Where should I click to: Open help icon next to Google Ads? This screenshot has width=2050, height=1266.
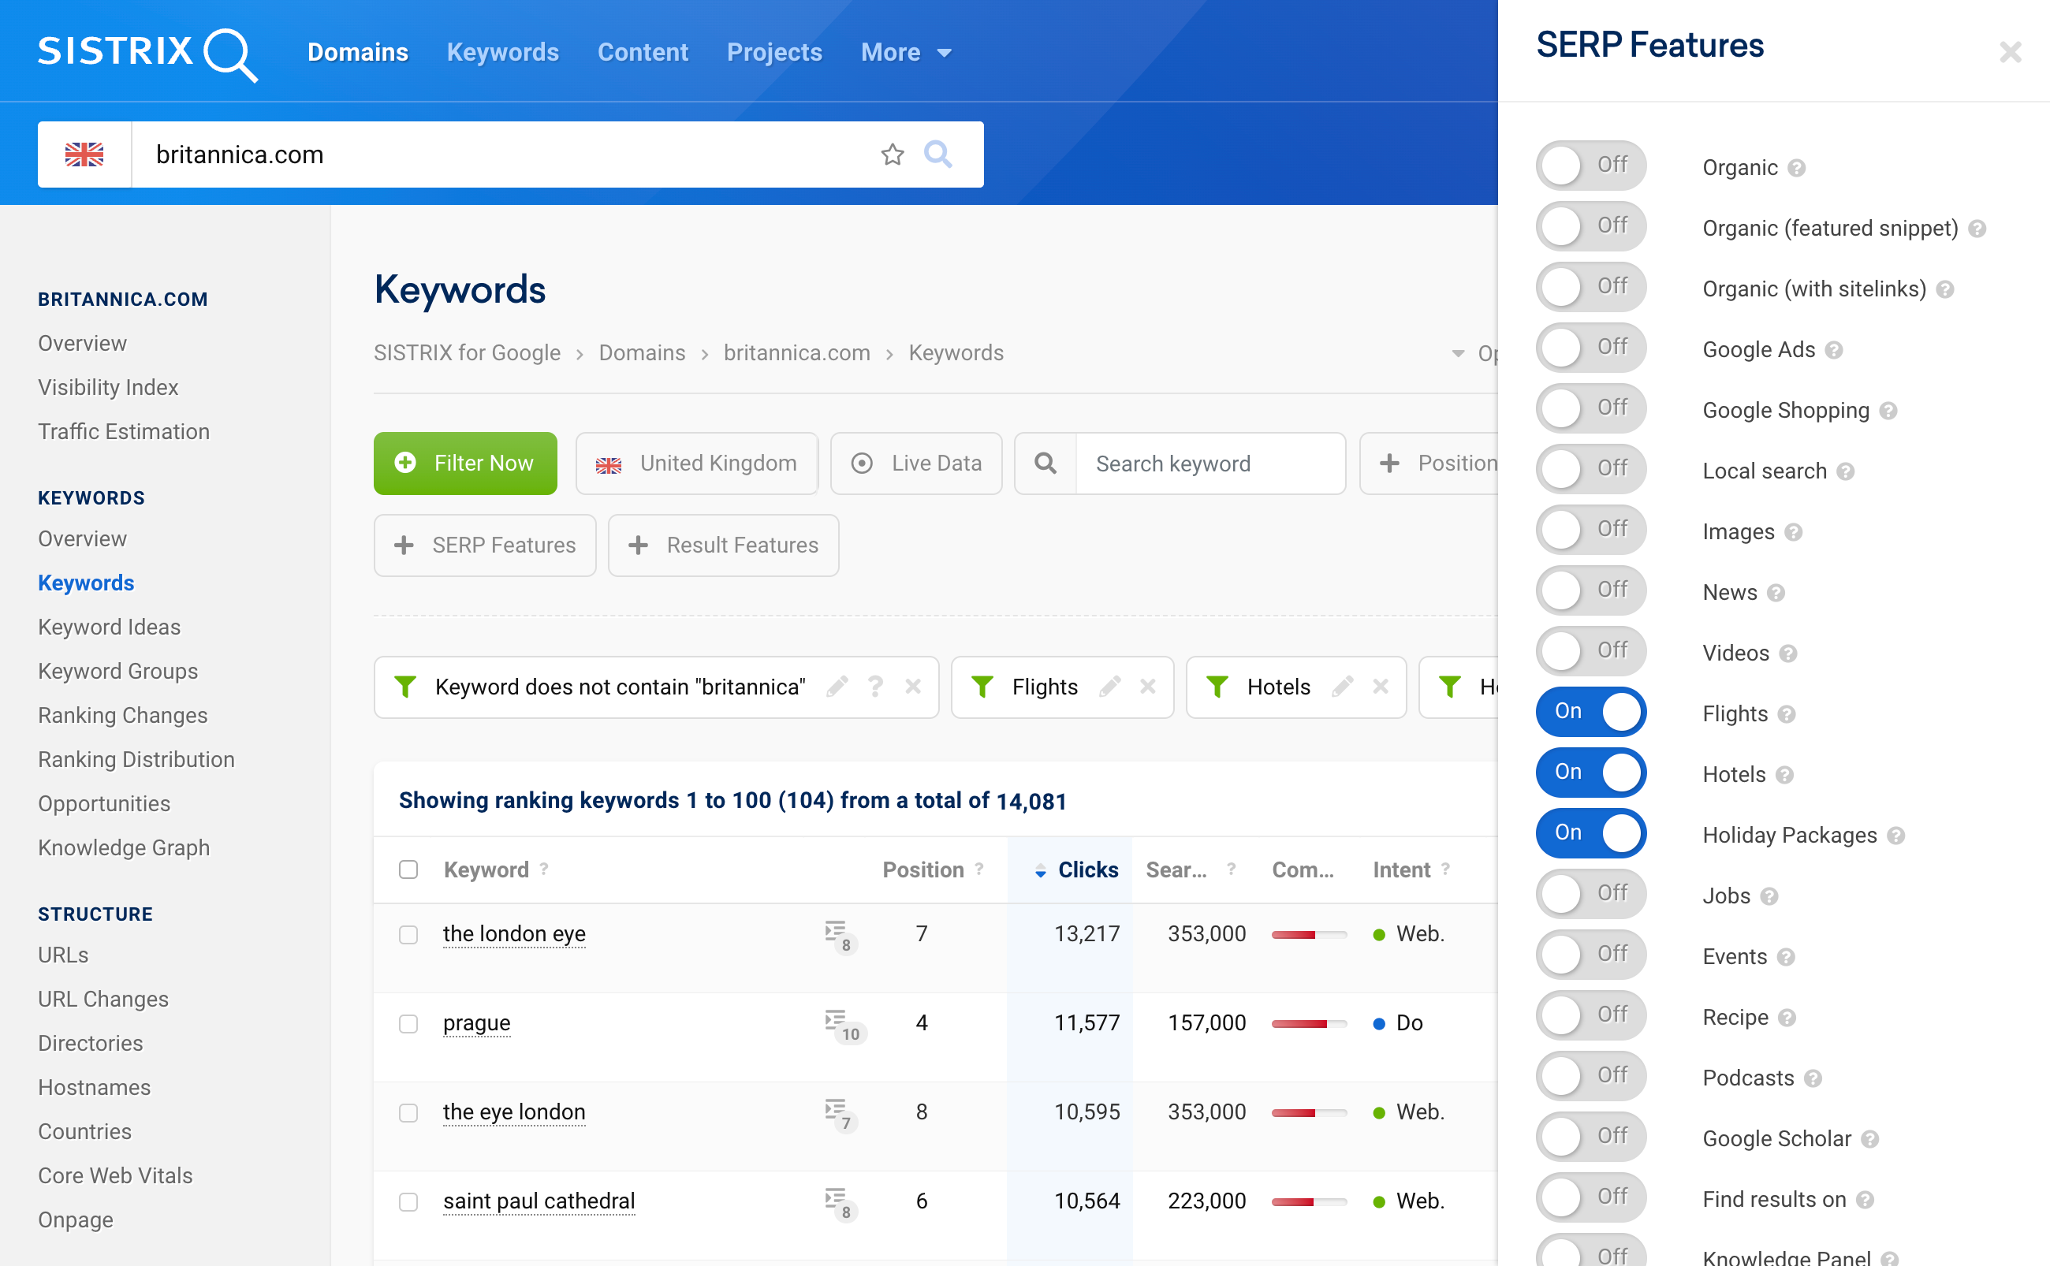pyautogui.click(x=1834, y=350)
